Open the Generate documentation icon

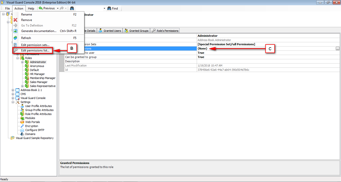15,31
